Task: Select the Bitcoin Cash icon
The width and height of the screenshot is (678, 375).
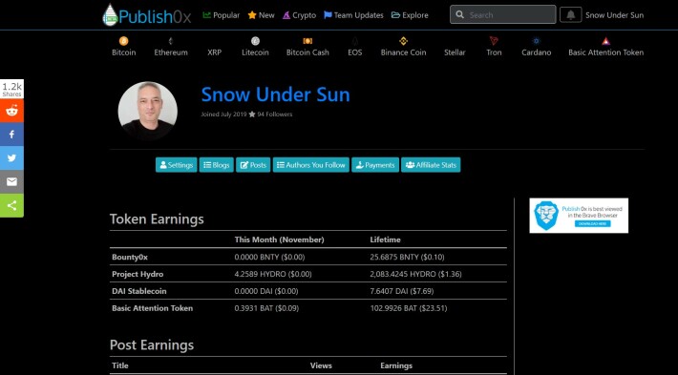Action: (307, 41)
